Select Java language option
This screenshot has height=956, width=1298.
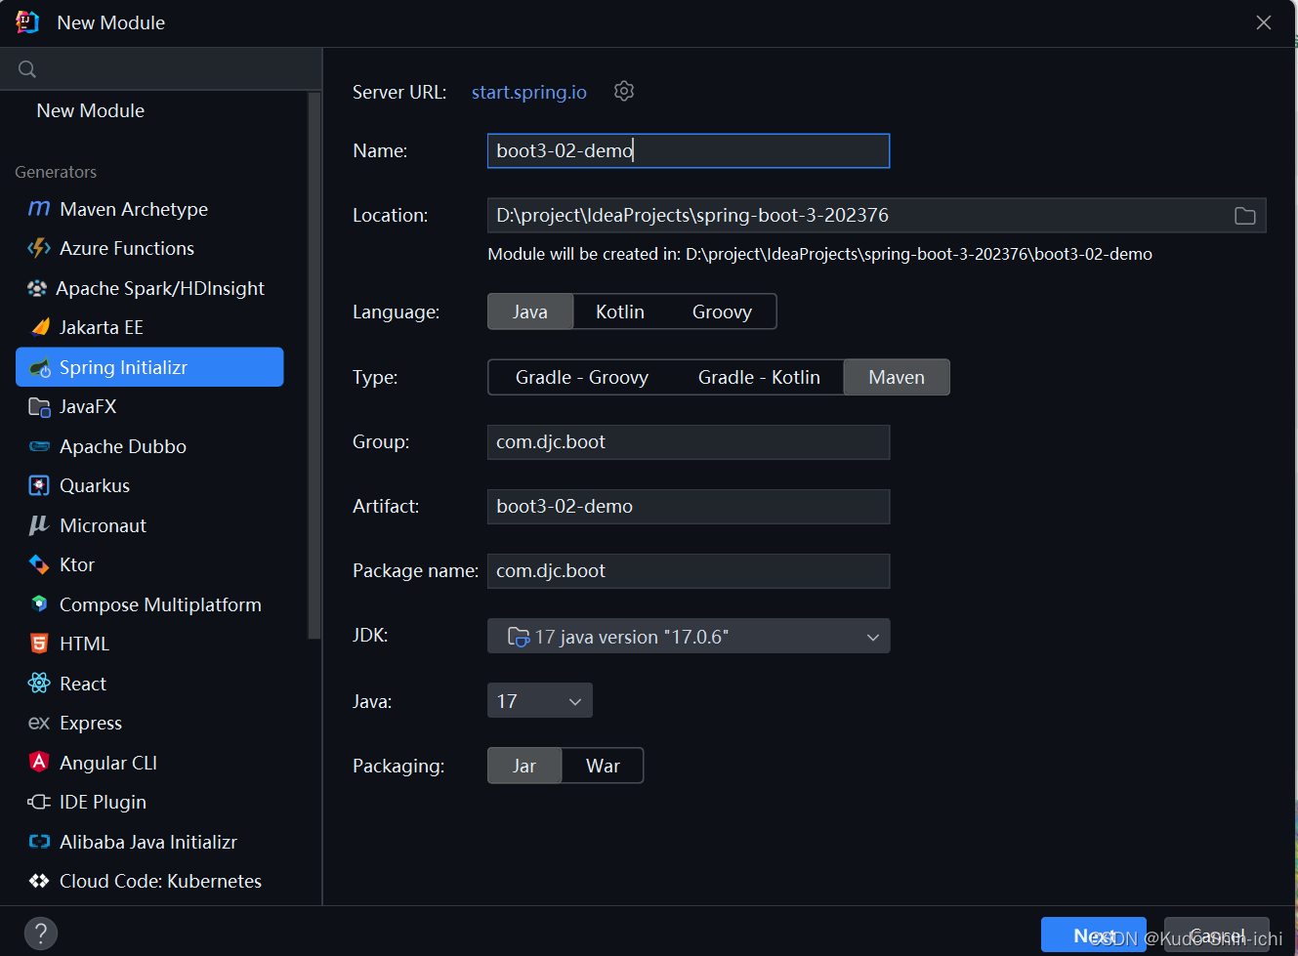[x=530, y=312]
